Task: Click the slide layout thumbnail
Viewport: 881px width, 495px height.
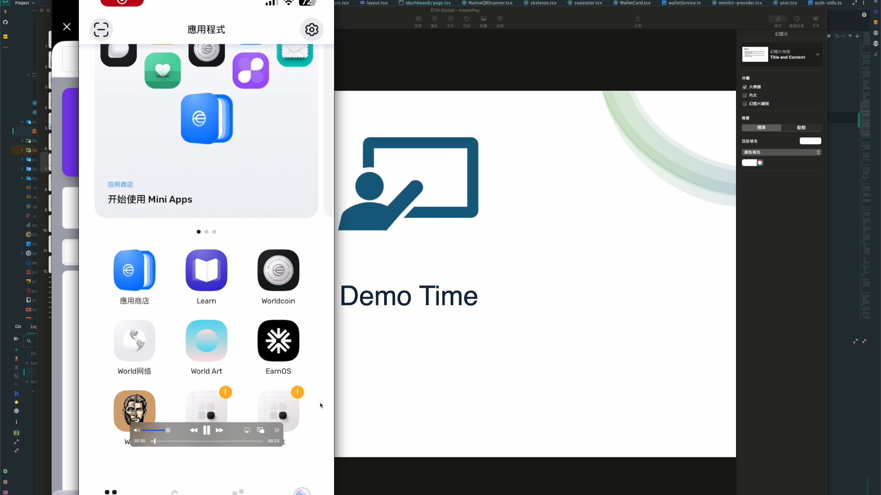Action: click(x=755, y=54)
